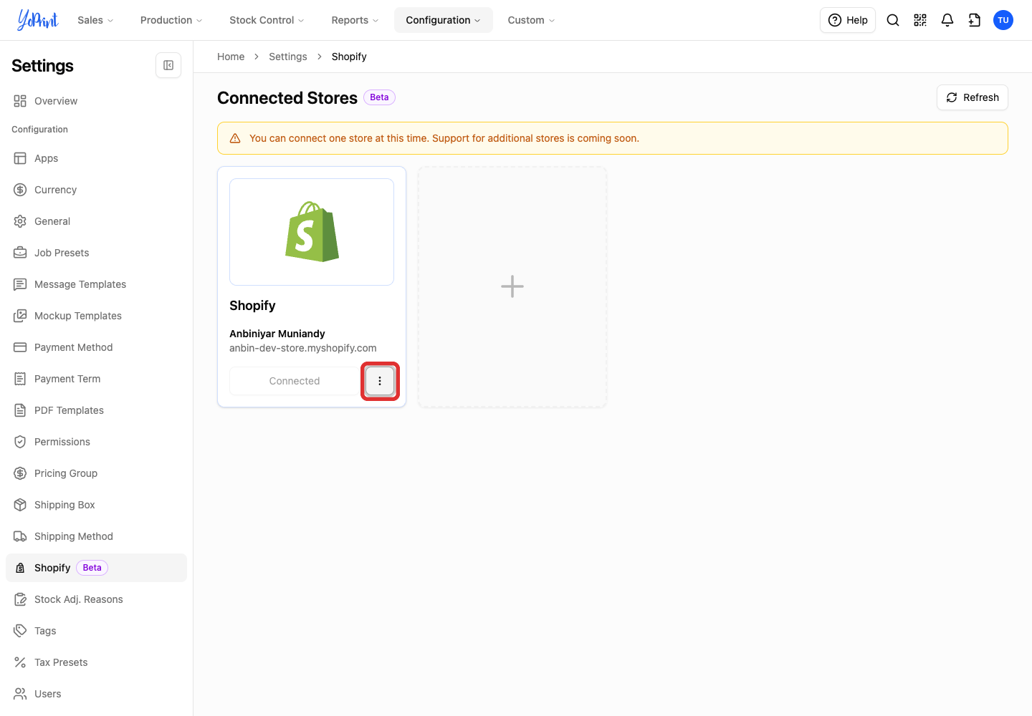Click the Connected status button
1032x716 pixels.
tap(295, 381)
